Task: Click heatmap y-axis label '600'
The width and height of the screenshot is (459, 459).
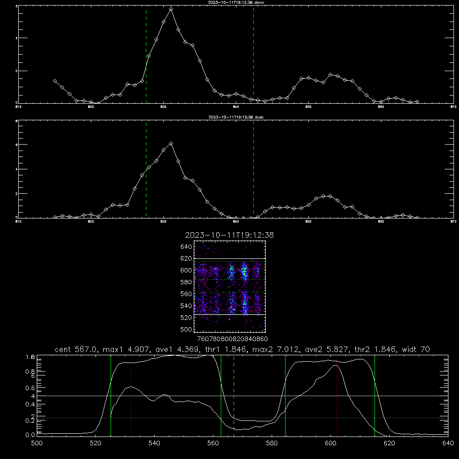Action: [x=186, y=270]
